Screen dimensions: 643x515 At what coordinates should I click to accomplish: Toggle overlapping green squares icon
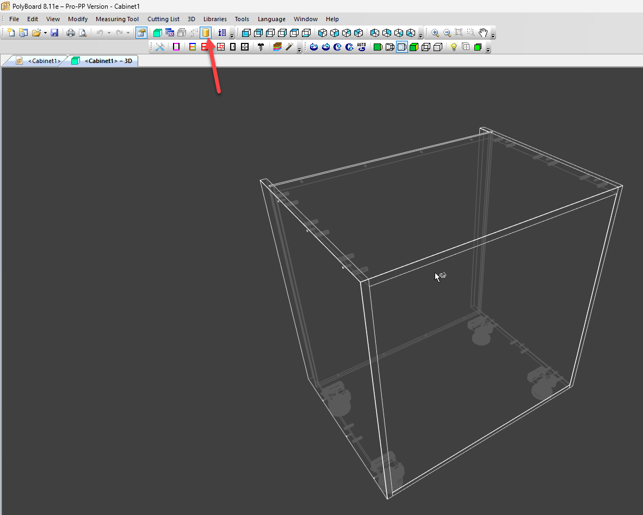click(478, 47)
